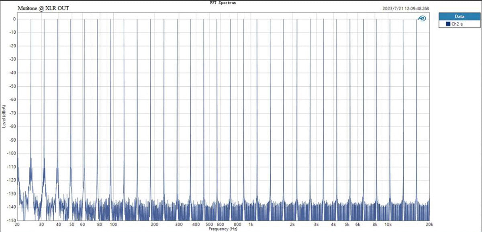
Task: Click the leftmost spectral peak top
Action: [31, 20]
